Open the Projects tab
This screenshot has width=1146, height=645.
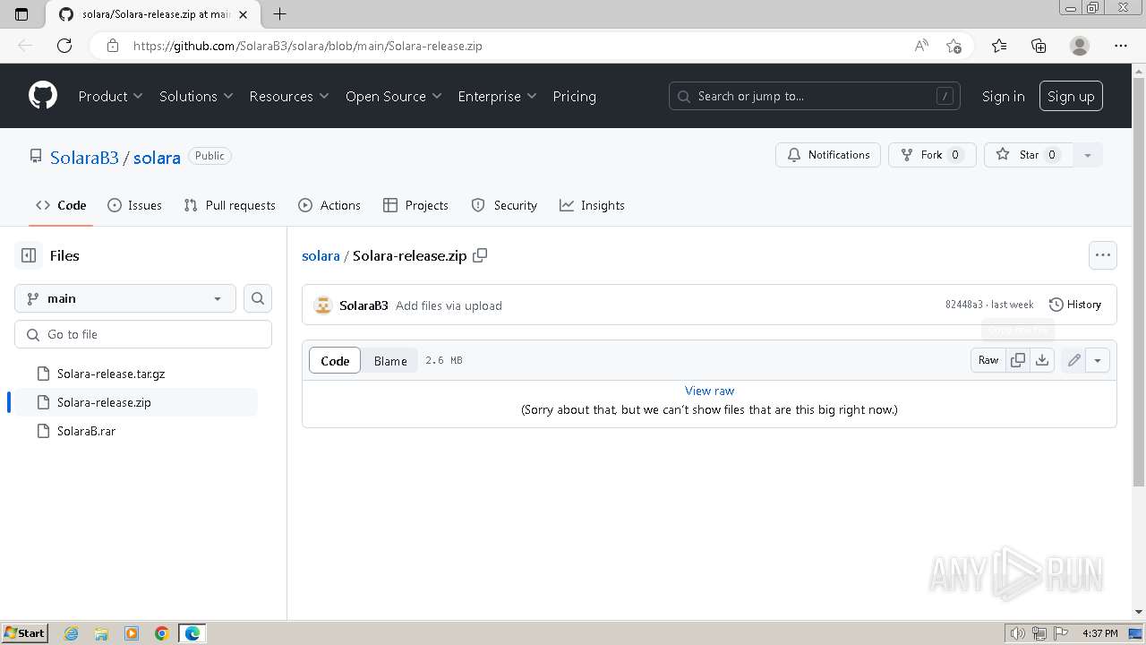[415, 205]
